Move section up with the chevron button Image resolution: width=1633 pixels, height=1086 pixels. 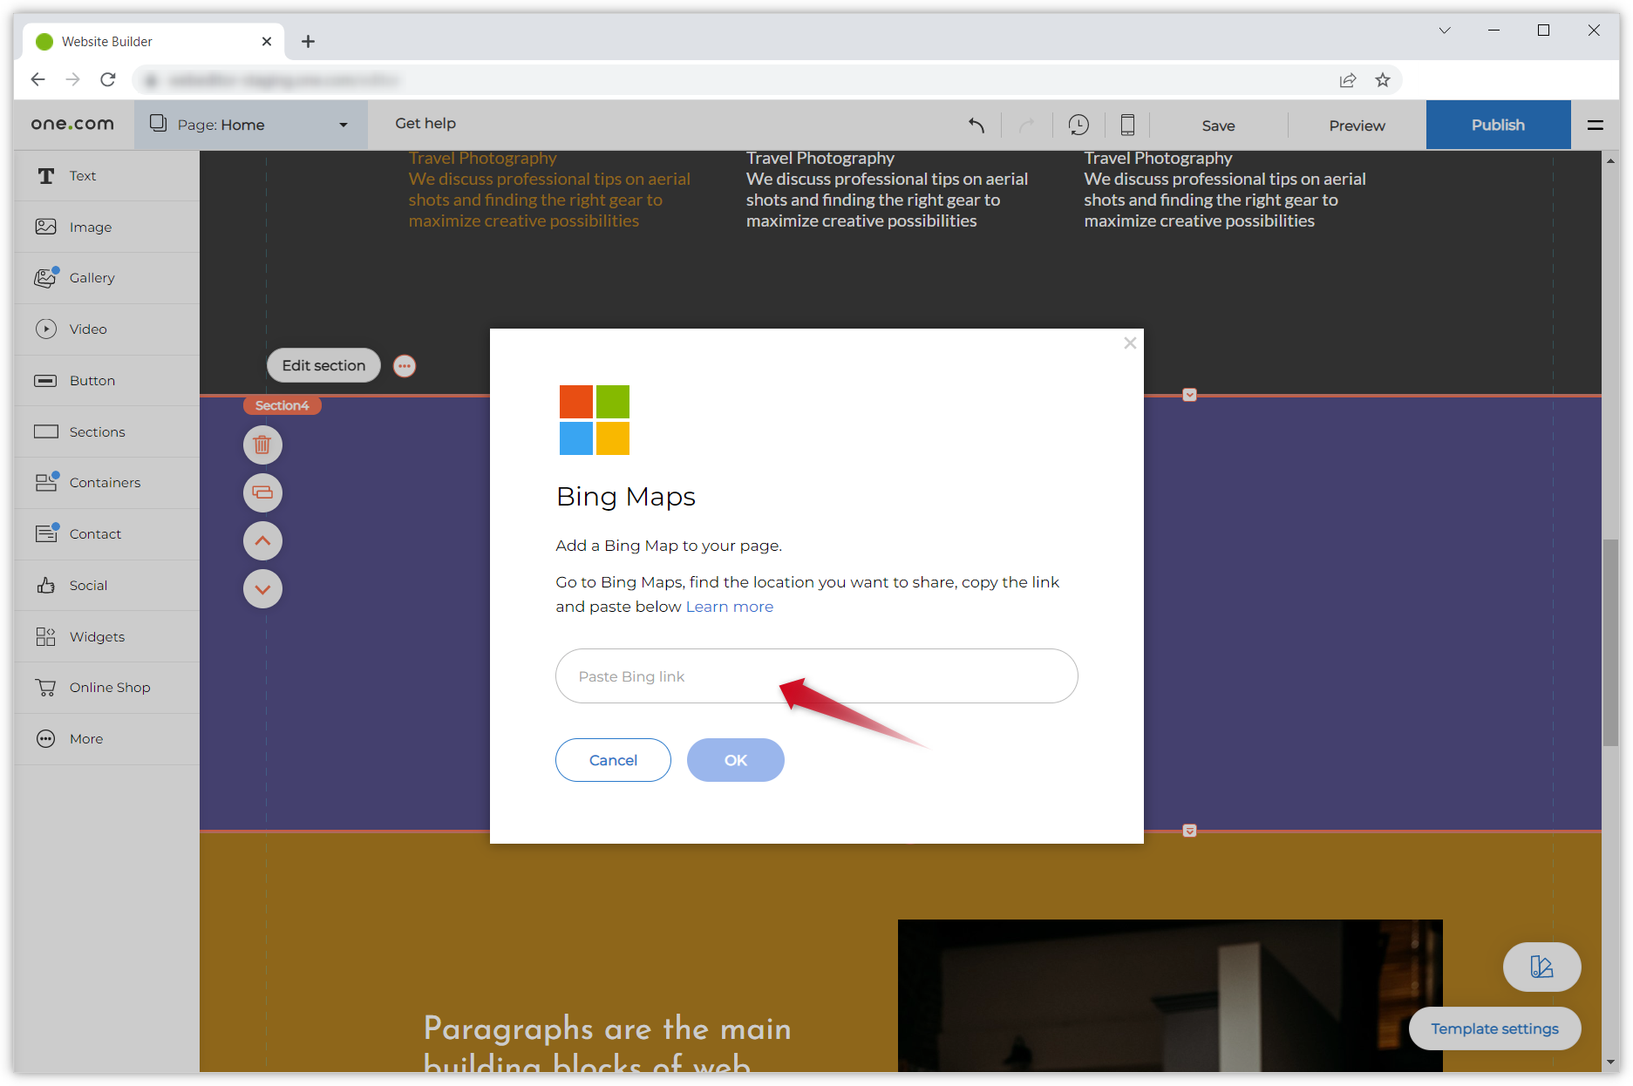[262, 541]
